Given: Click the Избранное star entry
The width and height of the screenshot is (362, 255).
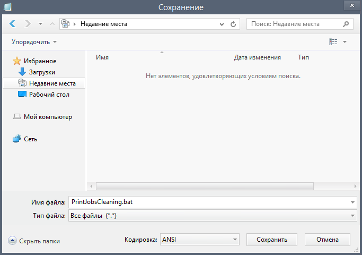Looking at the screenshot, I should [40, 61].
